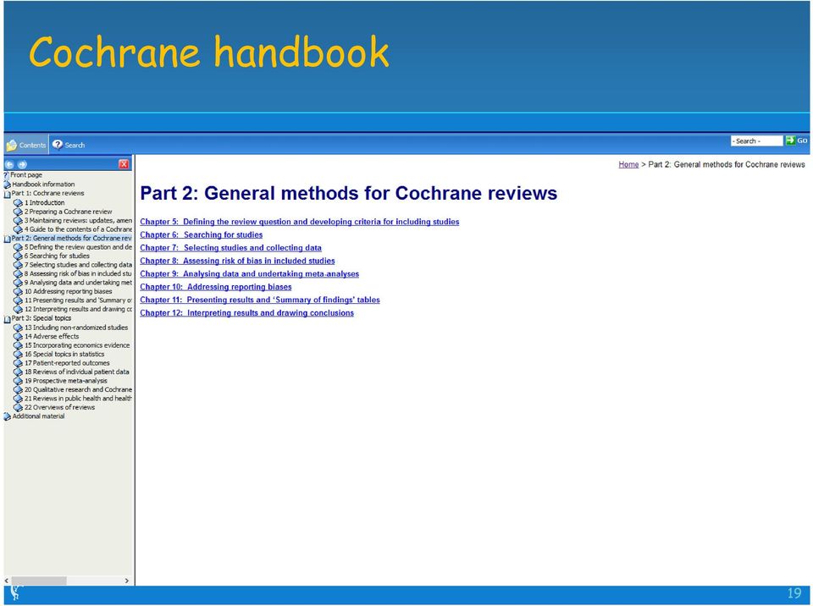Collapse Part 3: Special topics book icon
This screenshot has height=606, width=813.
click(x=8, y=319)
